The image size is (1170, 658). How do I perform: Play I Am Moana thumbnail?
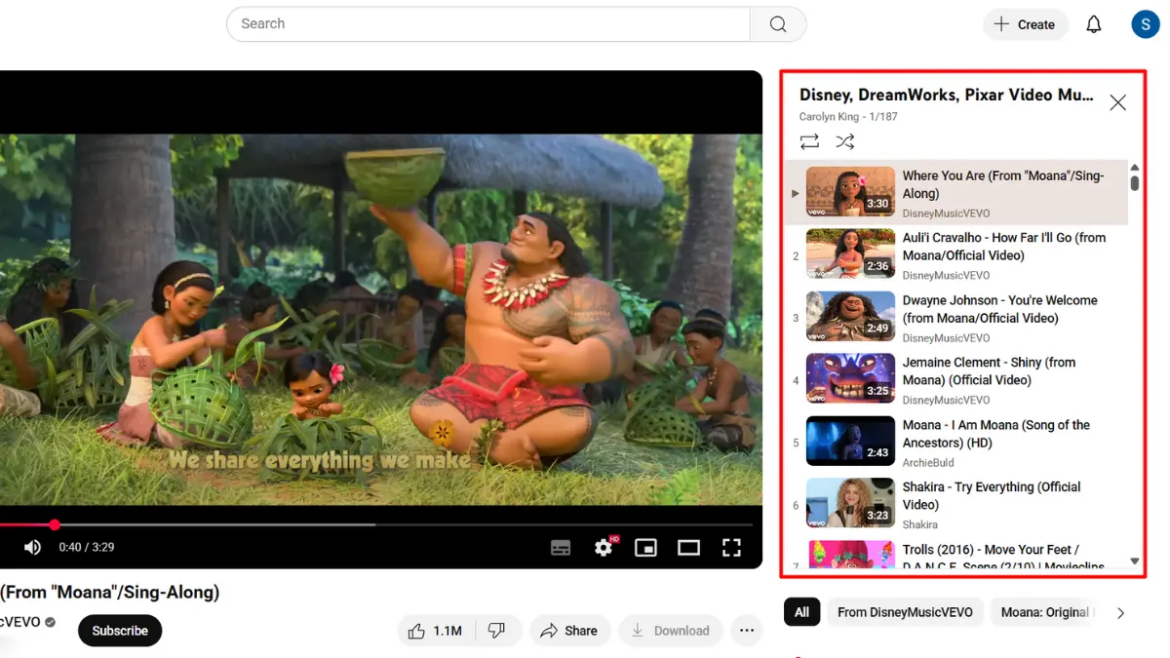pos(850,441)
